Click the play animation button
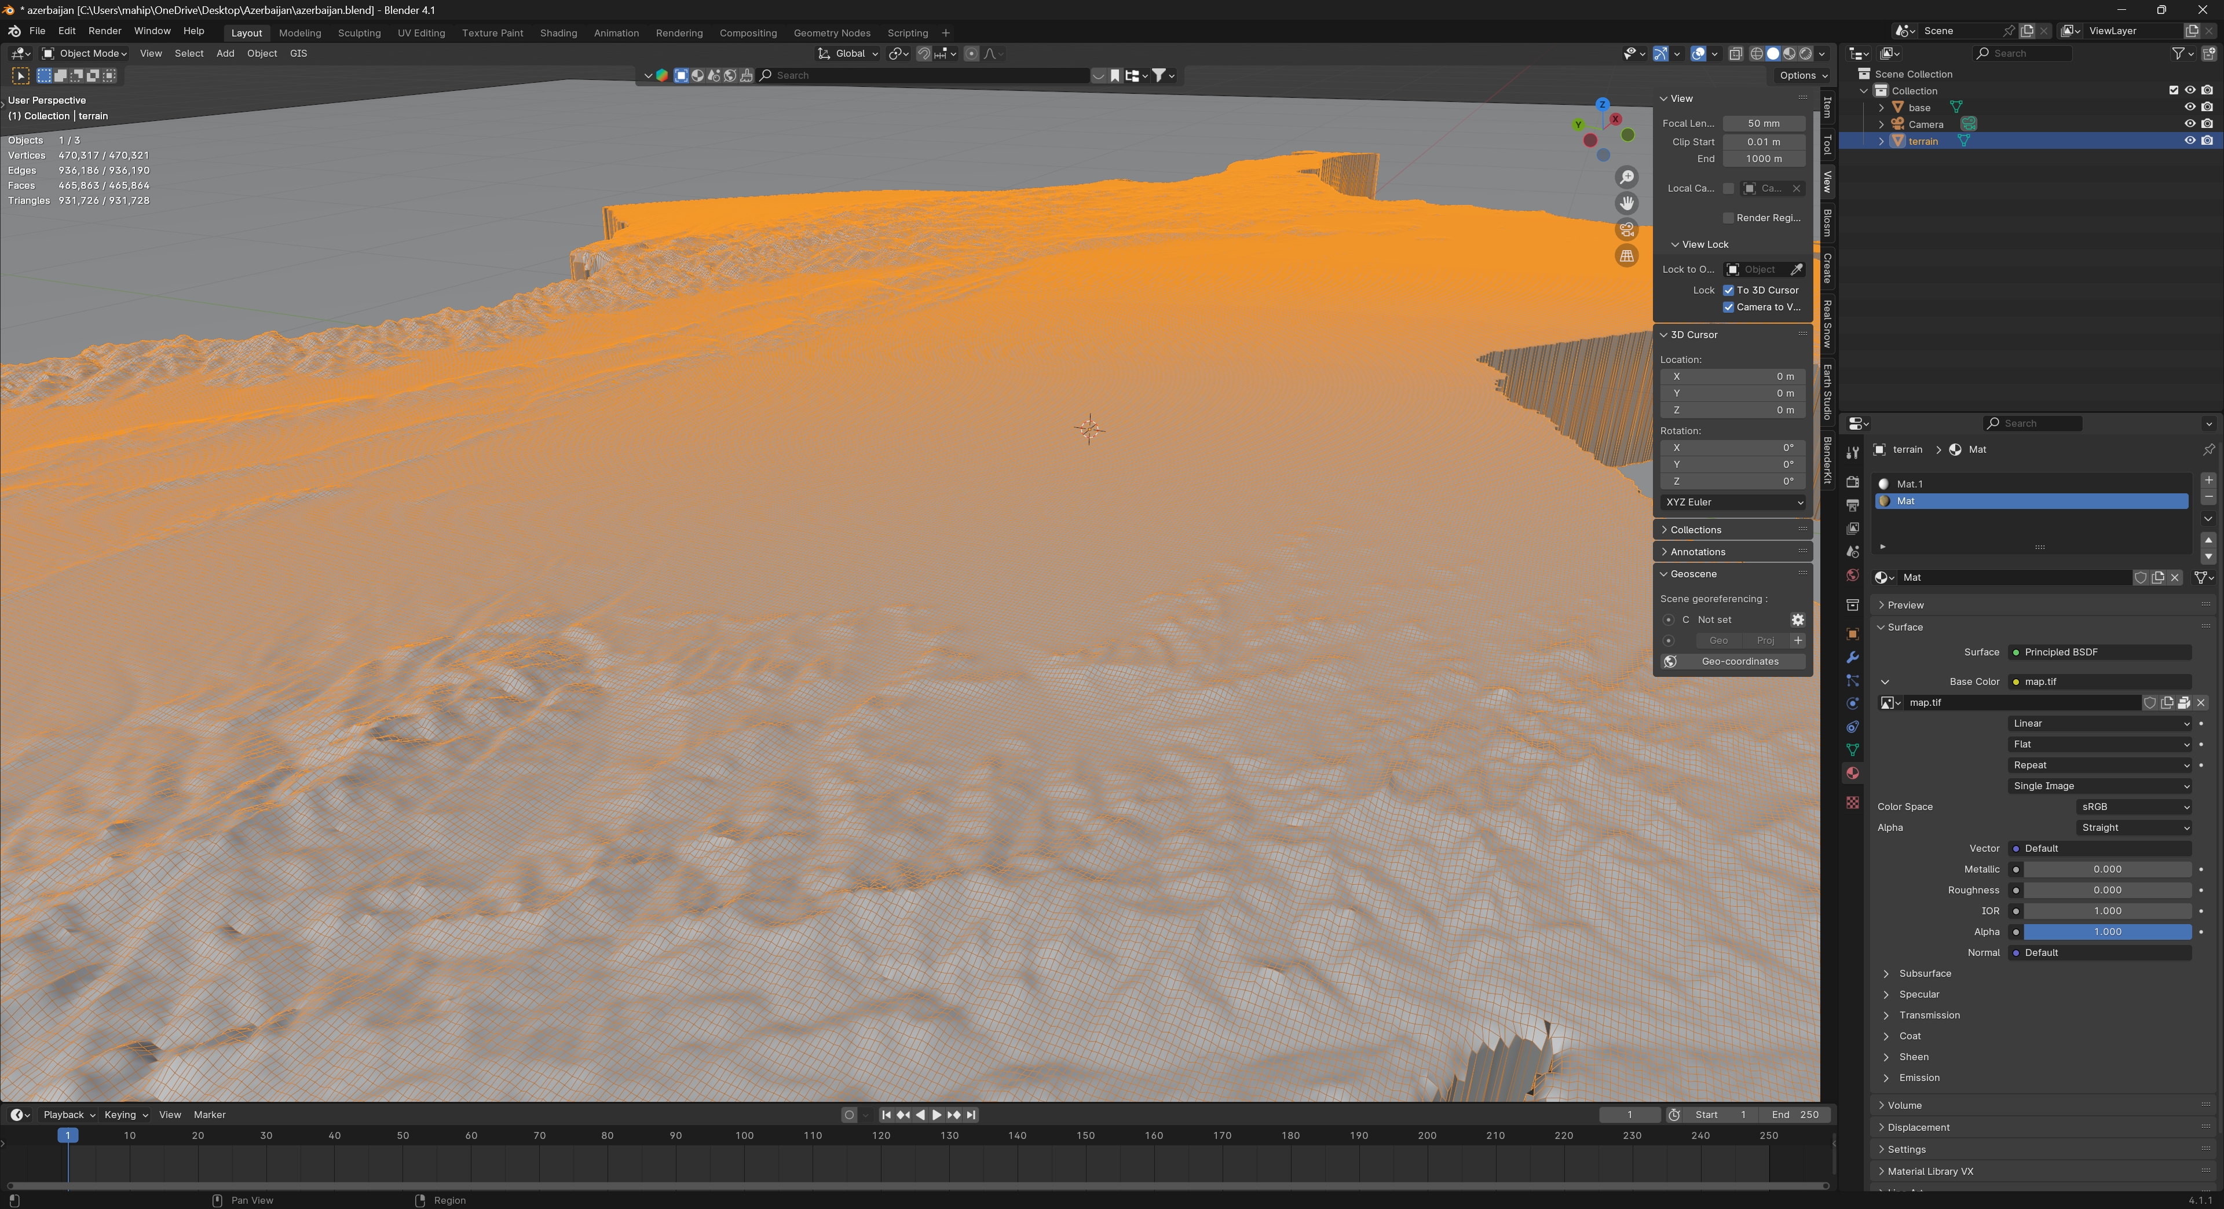2224x1209 pixels. (937, 1115)
